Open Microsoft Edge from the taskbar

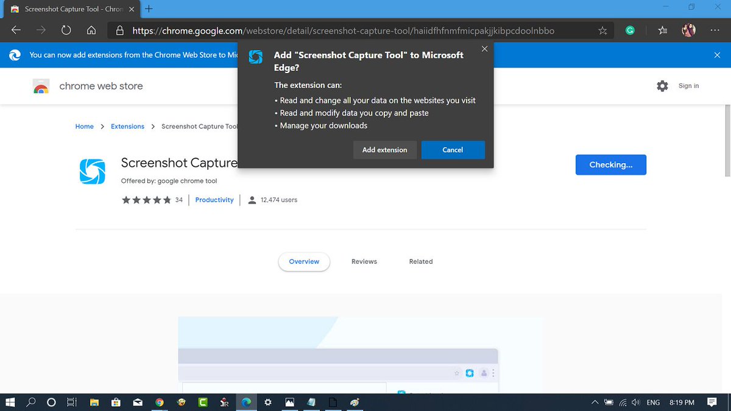[x=246, y=402]
